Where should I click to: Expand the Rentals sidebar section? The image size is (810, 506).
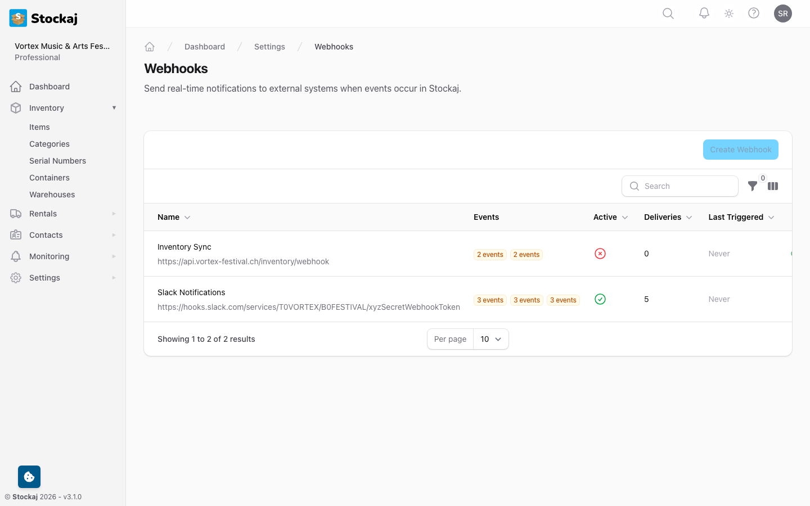[x=43, y=214]
